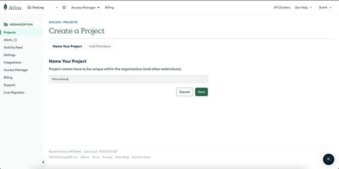This screenshot has width=339, height=169.
Task: Click the Organization building icon in sidebar
Action: tap(6, 25)
